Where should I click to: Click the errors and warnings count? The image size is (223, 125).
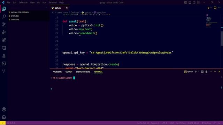(x=11, y=123)
